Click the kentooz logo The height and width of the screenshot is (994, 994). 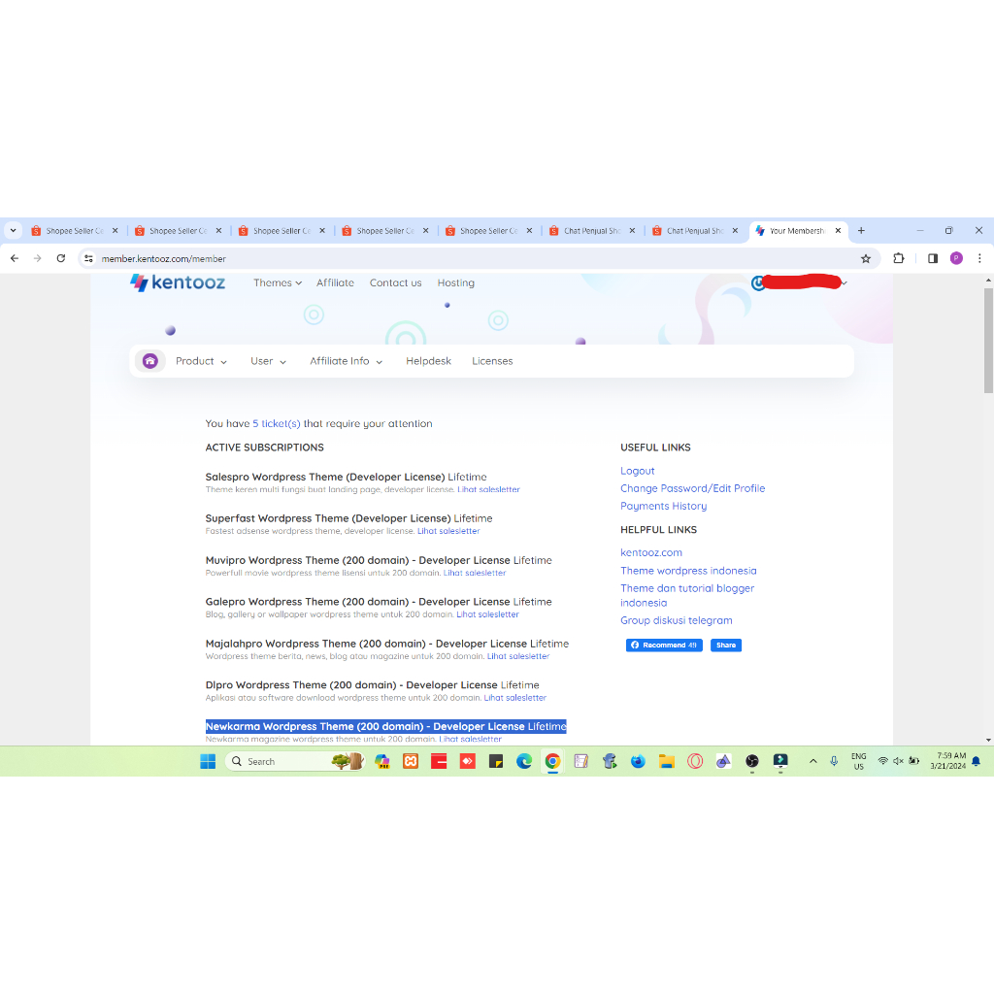(178, 282)
